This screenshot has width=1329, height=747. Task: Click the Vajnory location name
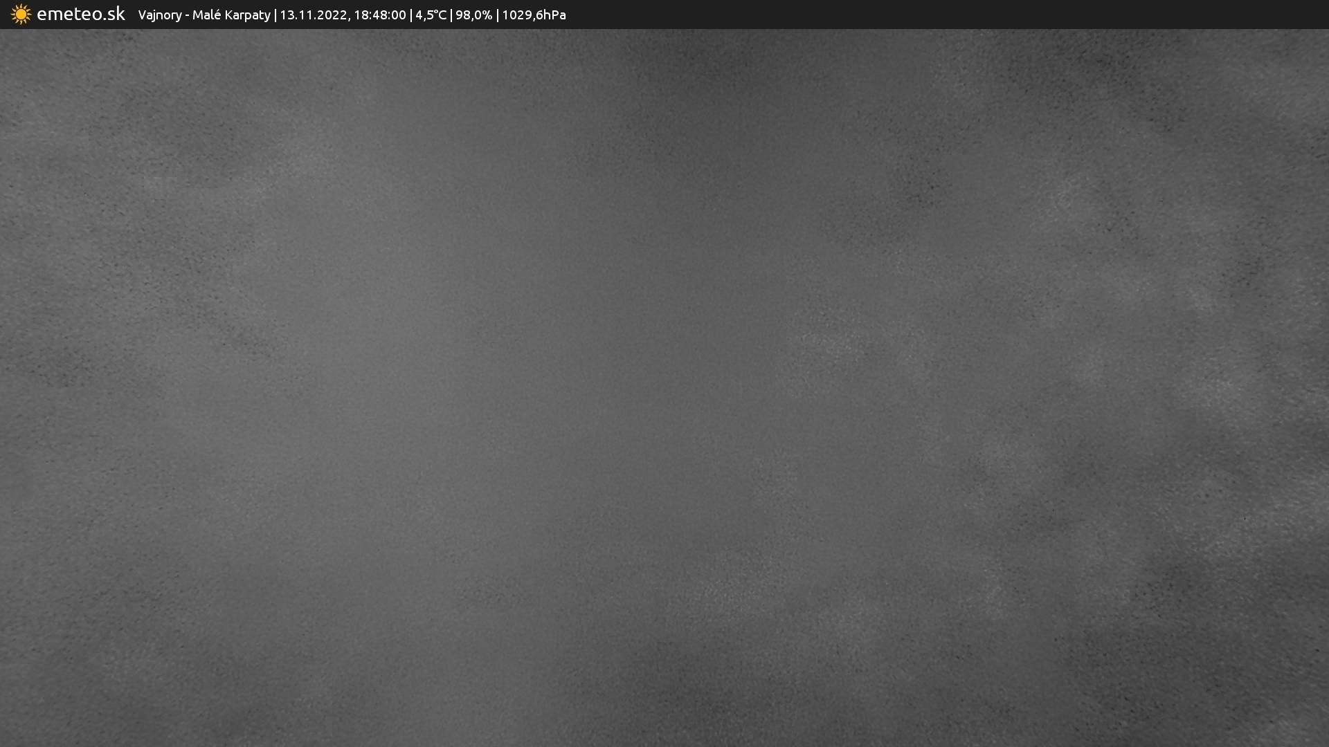[159, 15]
